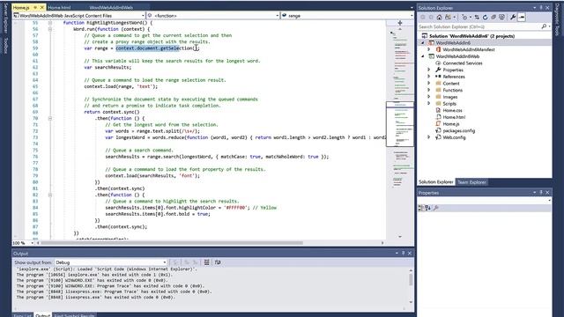Toggle Preview Selected Items in Solution Explorer

[x=522, y=17]
